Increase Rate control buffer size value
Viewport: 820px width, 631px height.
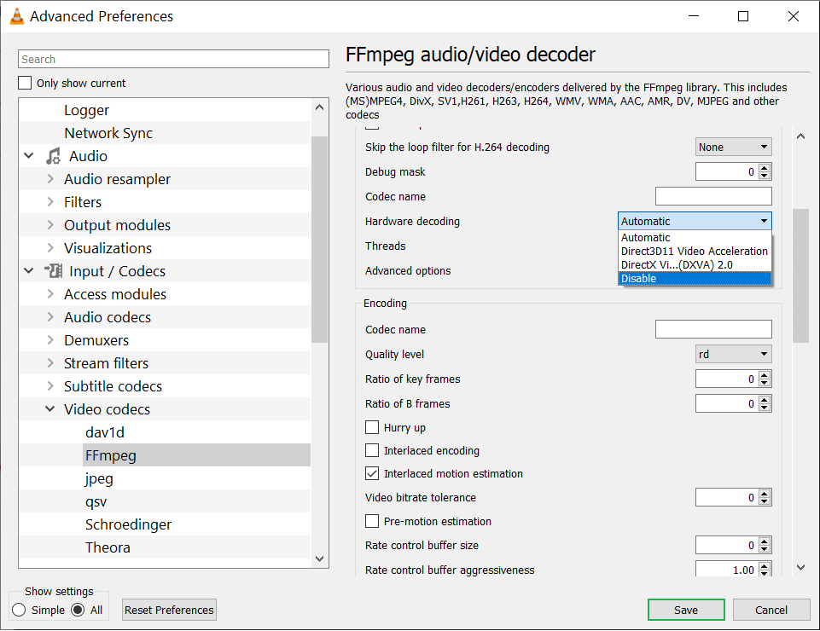pyautogui.click(x=765, y=541)
